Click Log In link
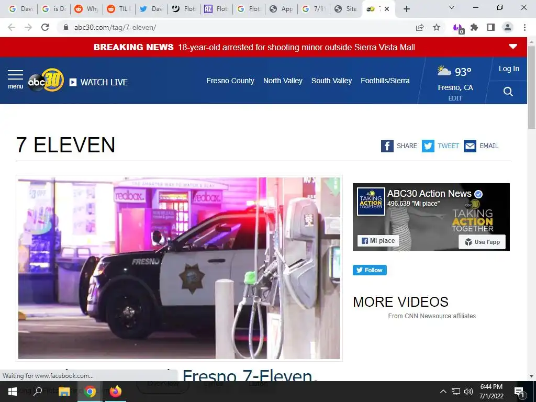Image resolution: width=536 pixels, height=402 pixels. 509,69
